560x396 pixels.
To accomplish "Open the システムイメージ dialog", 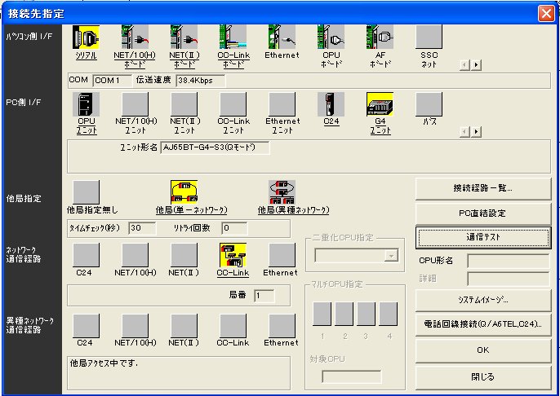I will [483, 300].
